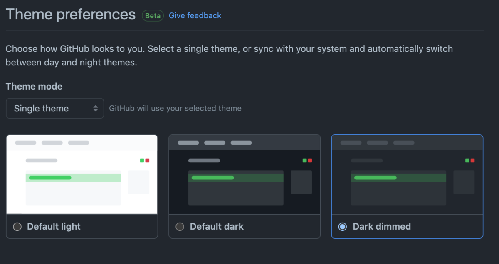Open the Give feedback link
Viewport: 499px width, 264px height.
click(195, 15)
